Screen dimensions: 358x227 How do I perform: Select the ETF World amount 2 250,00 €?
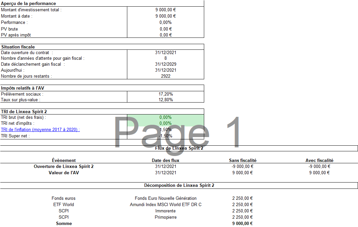(242, 204)
